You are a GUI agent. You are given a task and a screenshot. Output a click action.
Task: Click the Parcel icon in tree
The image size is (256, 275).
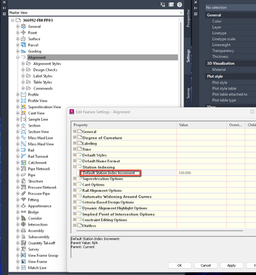coord(23,45)
